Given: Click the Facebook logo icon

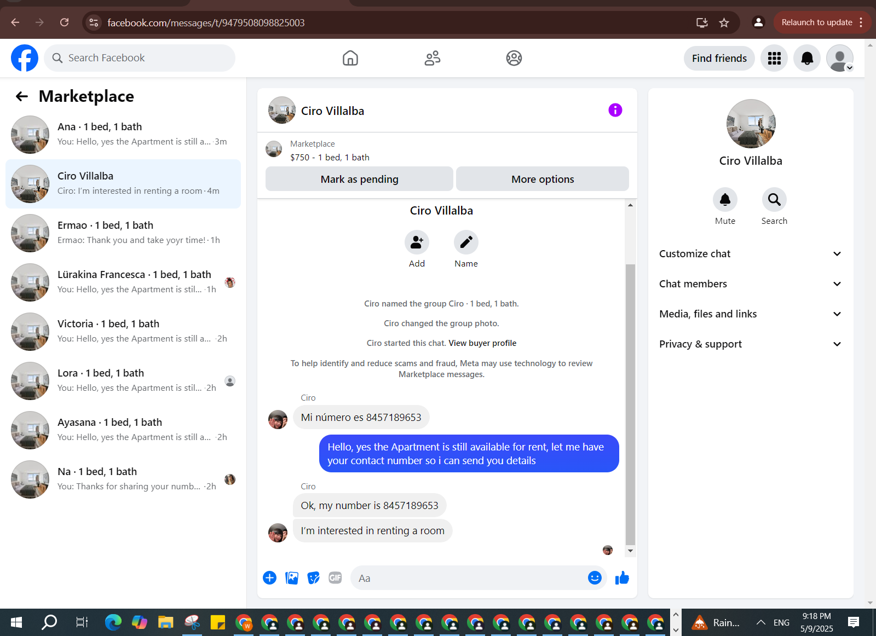Looking at the screenshot, I should coord(25,58).
